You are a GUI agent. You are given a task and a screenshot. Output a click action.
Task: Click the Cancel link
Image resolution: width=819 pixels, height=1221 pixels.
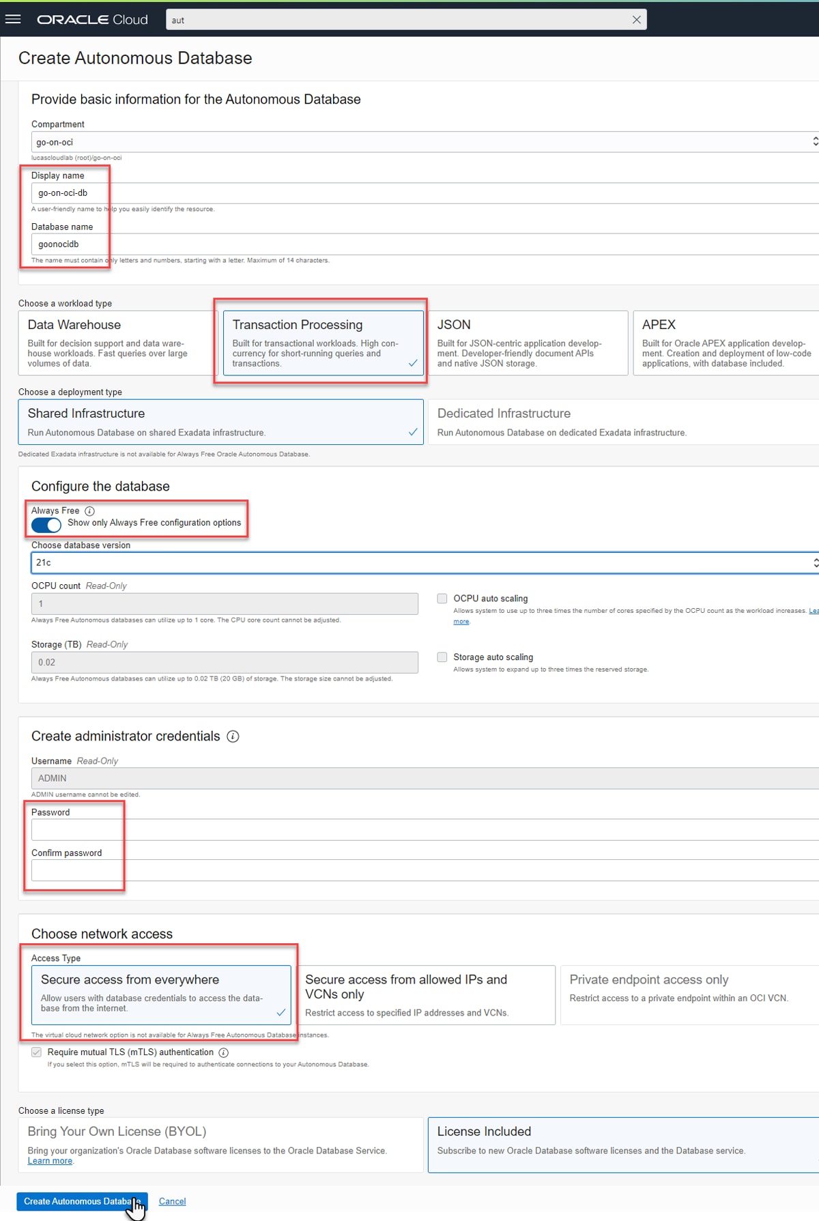[x=172, y=1202]
